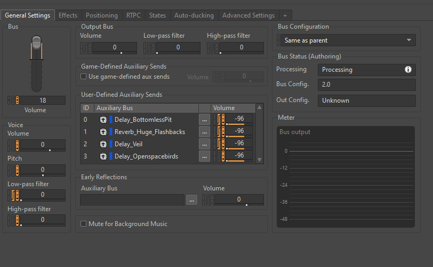The width and height of the screenshot is (433, 267).
Task: Click the Bus Config. field showing 2.0
Action: coord(367,85)
